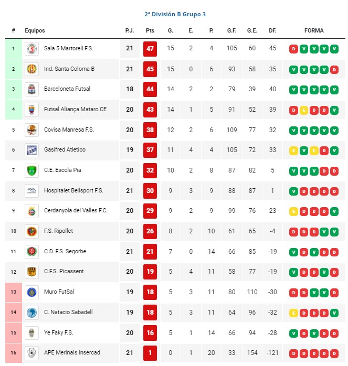Open the Barceloneta Futsal team badge

(32, 89)
